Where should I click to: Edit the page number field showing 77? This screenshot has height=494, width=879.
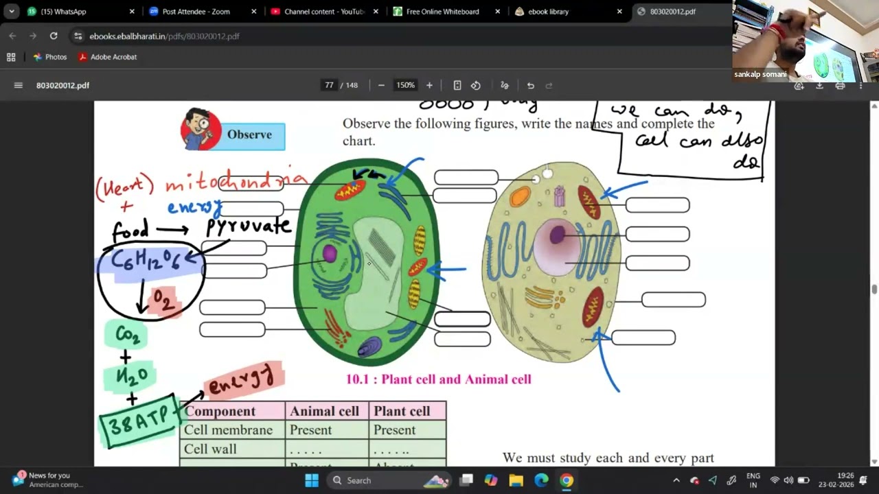[x=329, y=85]
